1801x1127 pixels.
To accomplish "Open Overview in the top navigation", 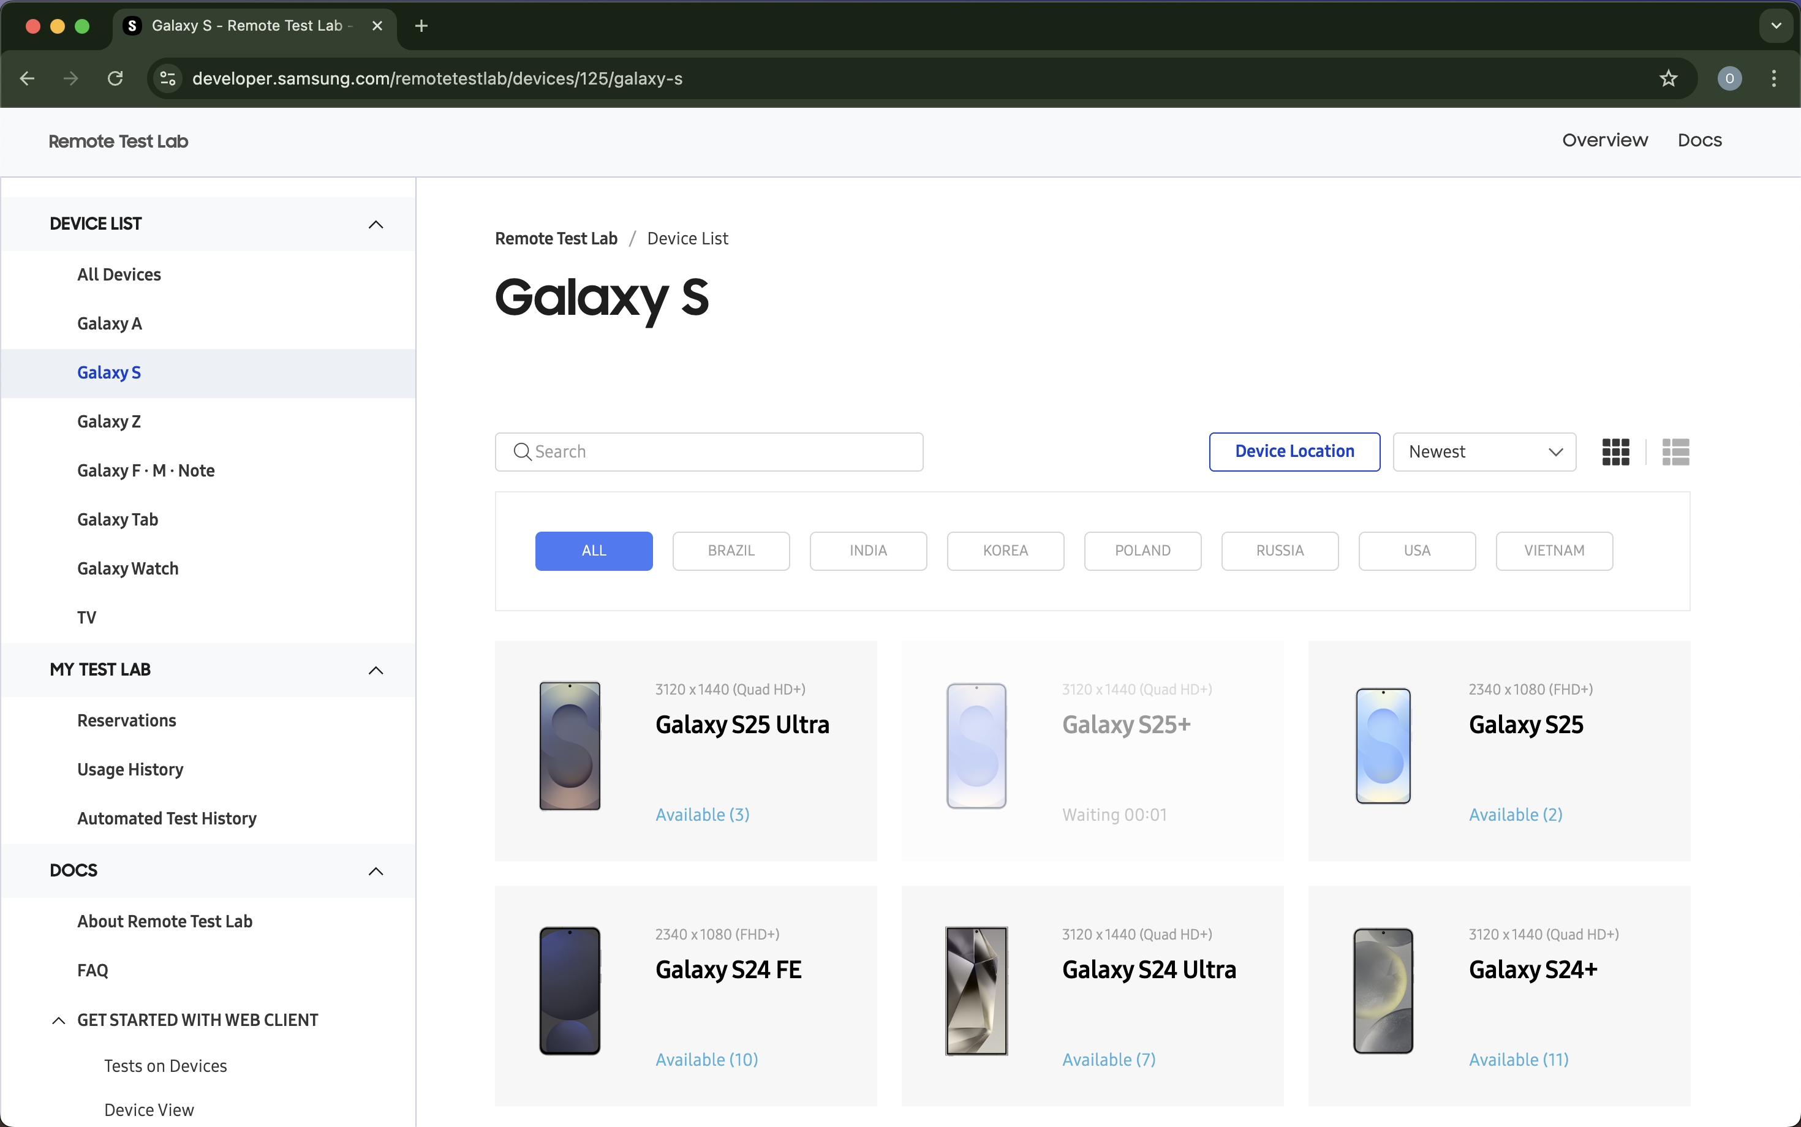I will 1604,140.
